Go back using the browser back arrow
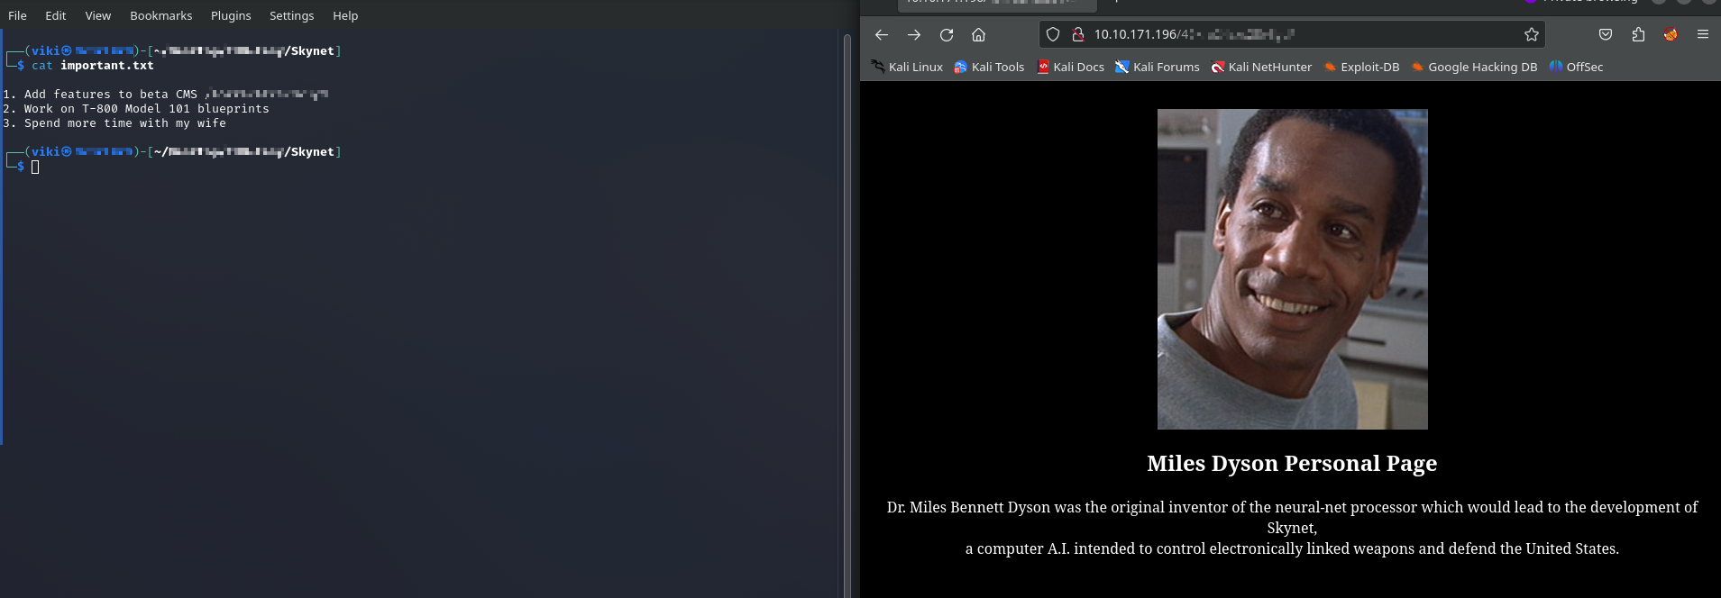This screenshot has width=1721, height=598. click(x=882, y=34)
